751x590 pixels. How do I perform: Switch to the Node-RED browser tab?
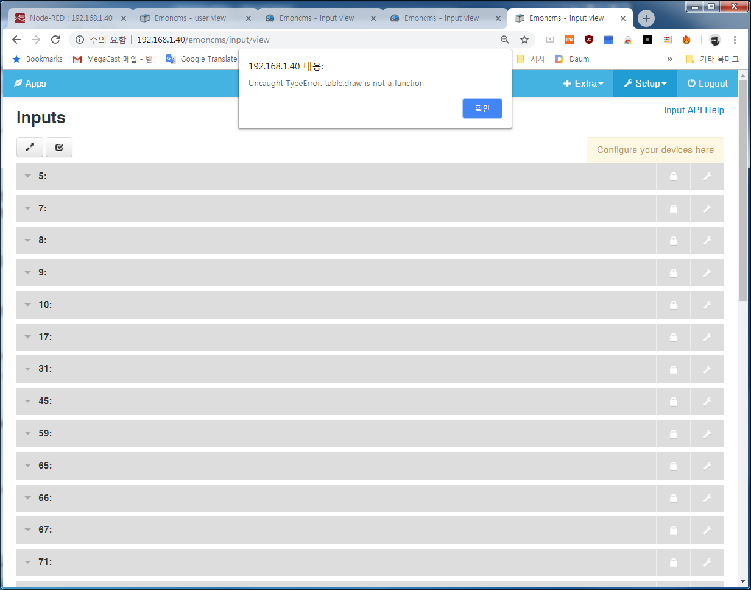click(x=70, y=18)
